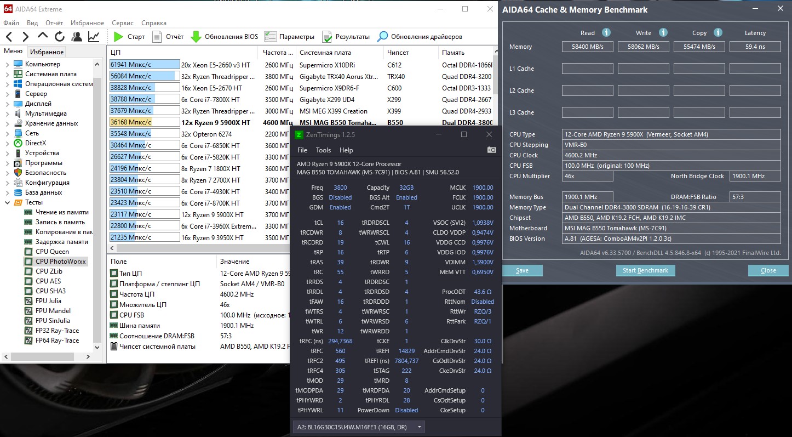Screen dimensions: 792x437
Task: Expand the Сервер tree node
Action: [7, 94]
